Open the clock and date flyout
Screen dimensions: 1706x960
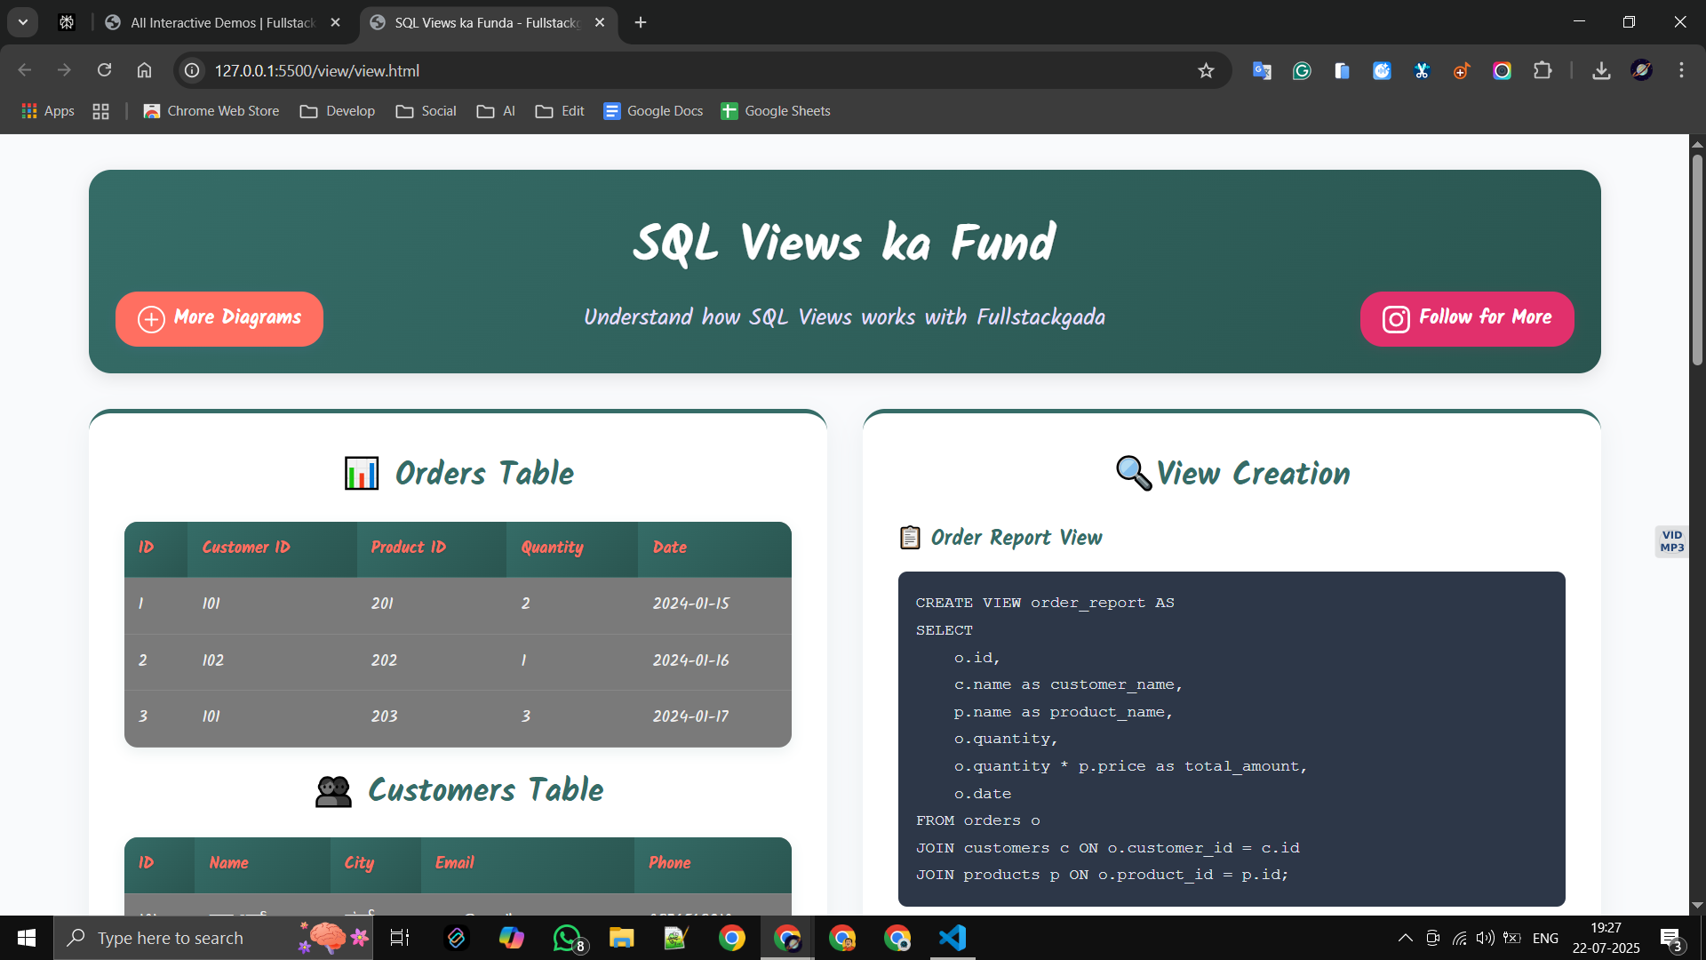pyautogui.click(x=1606, y=938)
